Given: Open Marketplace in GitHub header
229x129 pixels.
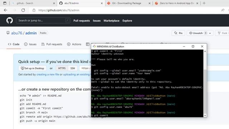Looking at the screenshot, I should (x=111, y=21).
